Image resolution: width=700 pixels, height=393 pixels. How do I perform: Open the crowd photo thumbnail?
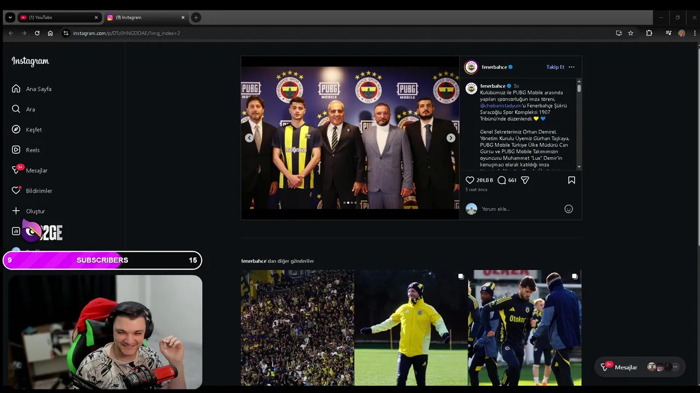(x=297, y=328)
